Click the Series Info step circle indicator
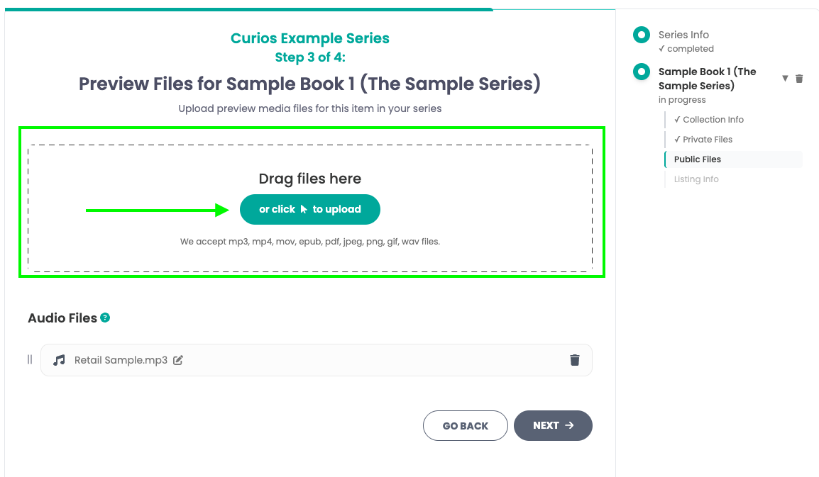 [x=642, y=35]
